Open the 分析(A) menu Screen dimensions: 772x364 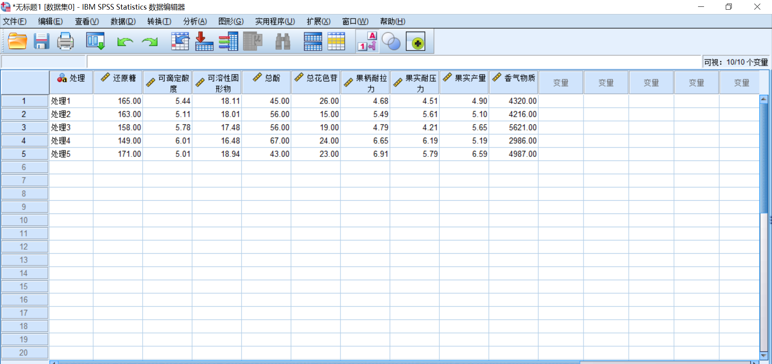click(195, 21)
